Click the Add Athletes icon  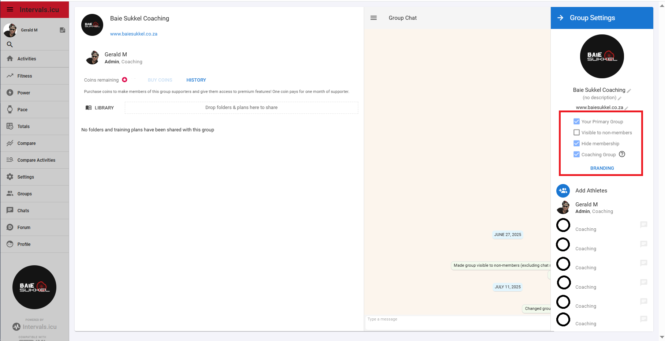pos(563,191)
